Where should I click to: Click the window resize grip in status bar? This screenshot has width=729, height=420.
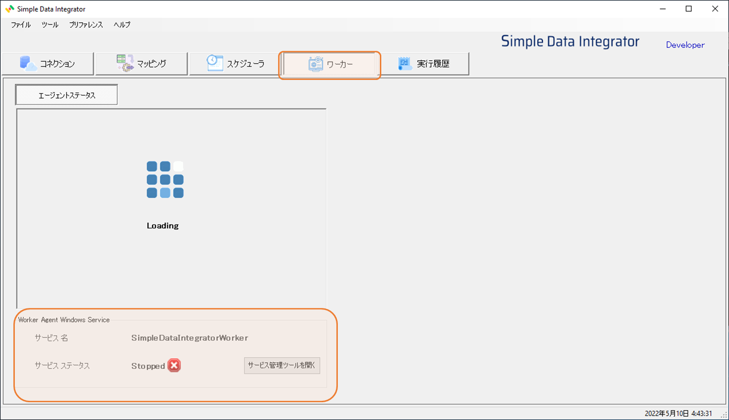click(724, 415)
